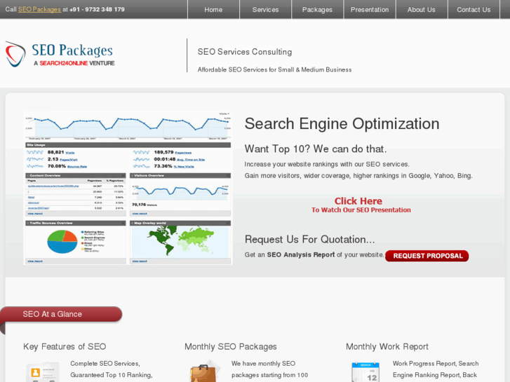
Task: Click the SEO Analysis Report bold text
Action: tap(301, 254)
